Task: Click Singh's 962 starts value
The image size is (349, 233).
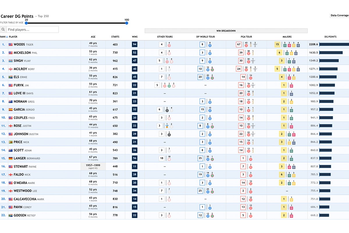Action: tap(115, 61)
